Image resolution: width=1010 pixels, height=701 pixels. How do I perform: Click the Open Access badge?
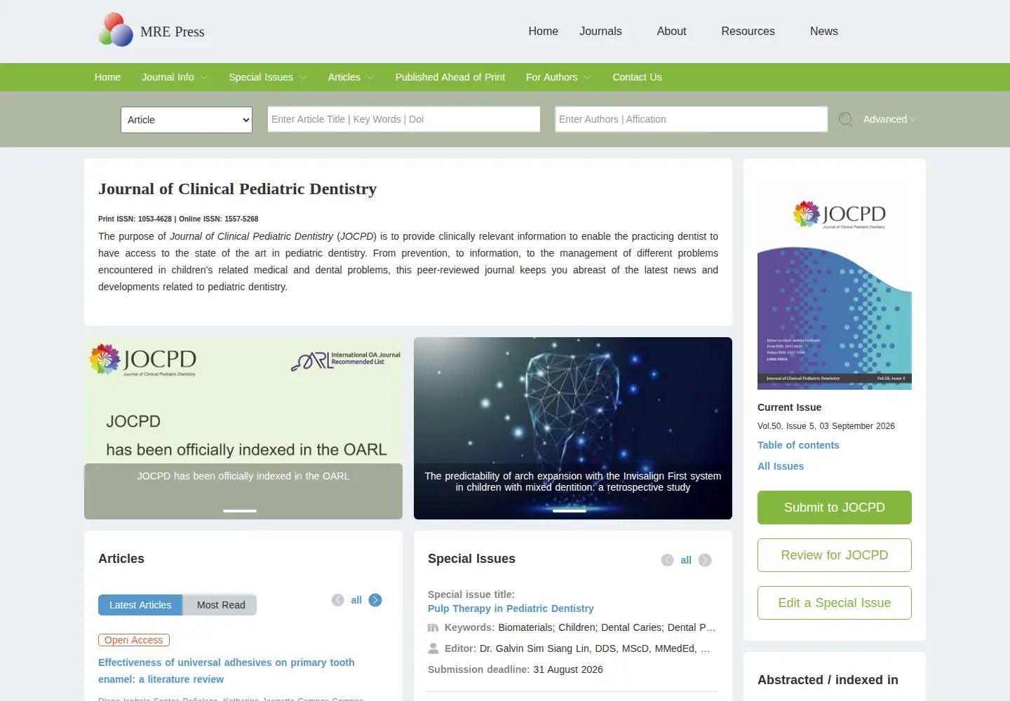(x=134, y=640)
